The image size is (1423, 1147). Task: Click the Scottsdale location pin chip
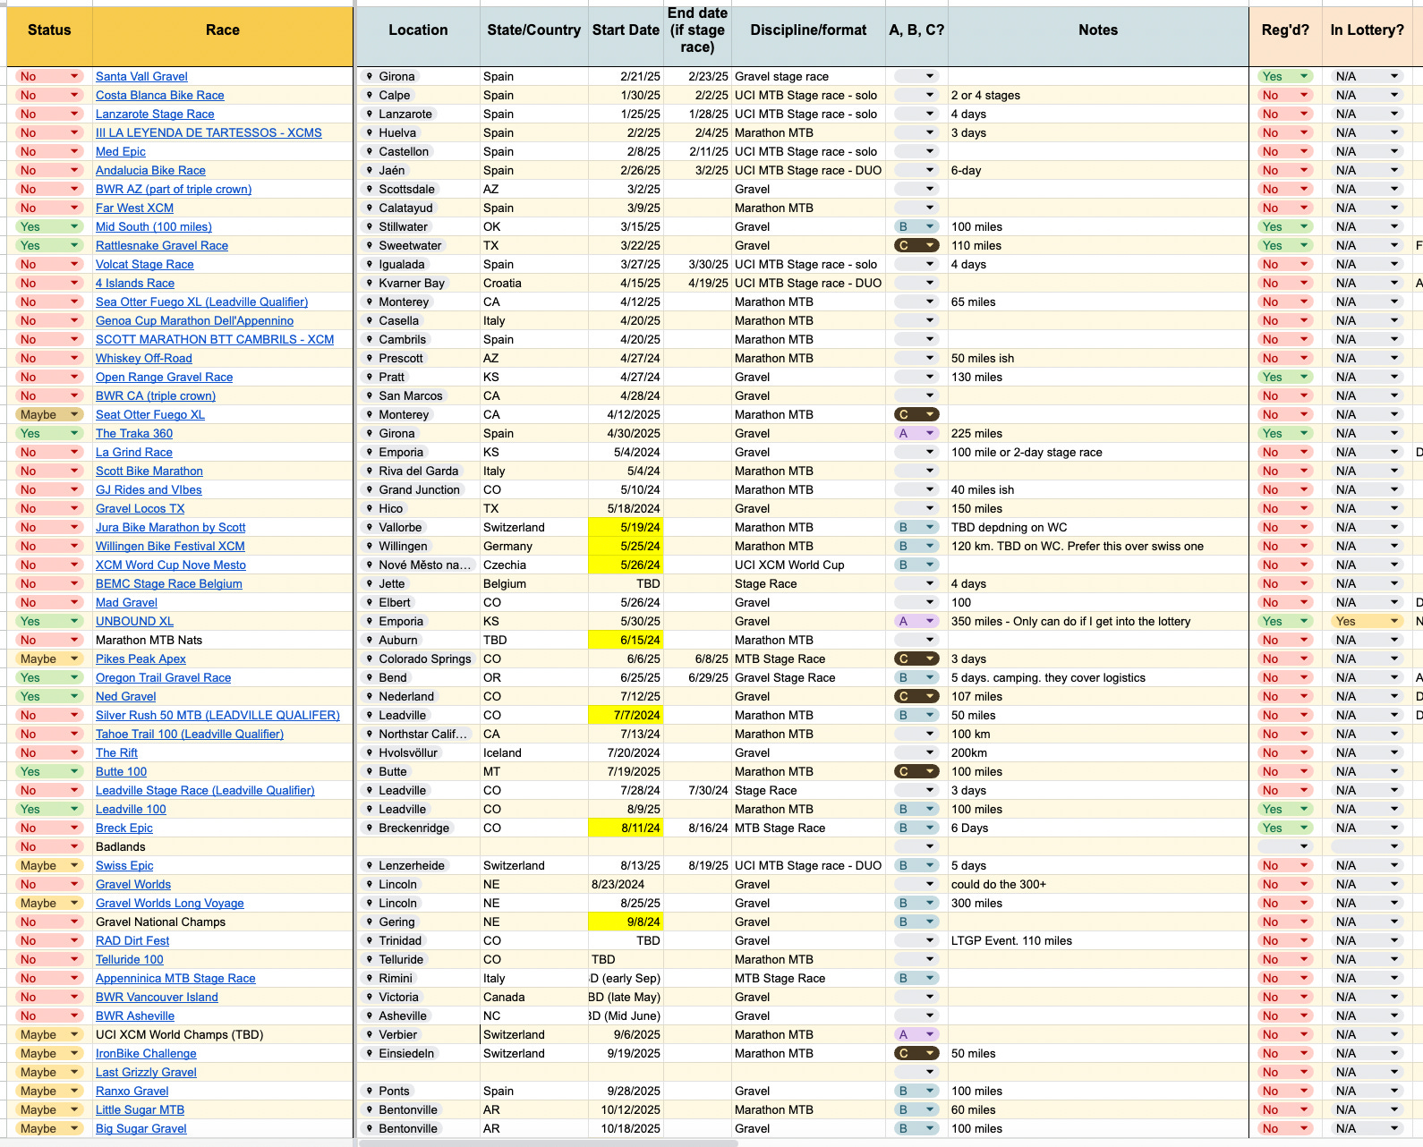pos(399,189)
